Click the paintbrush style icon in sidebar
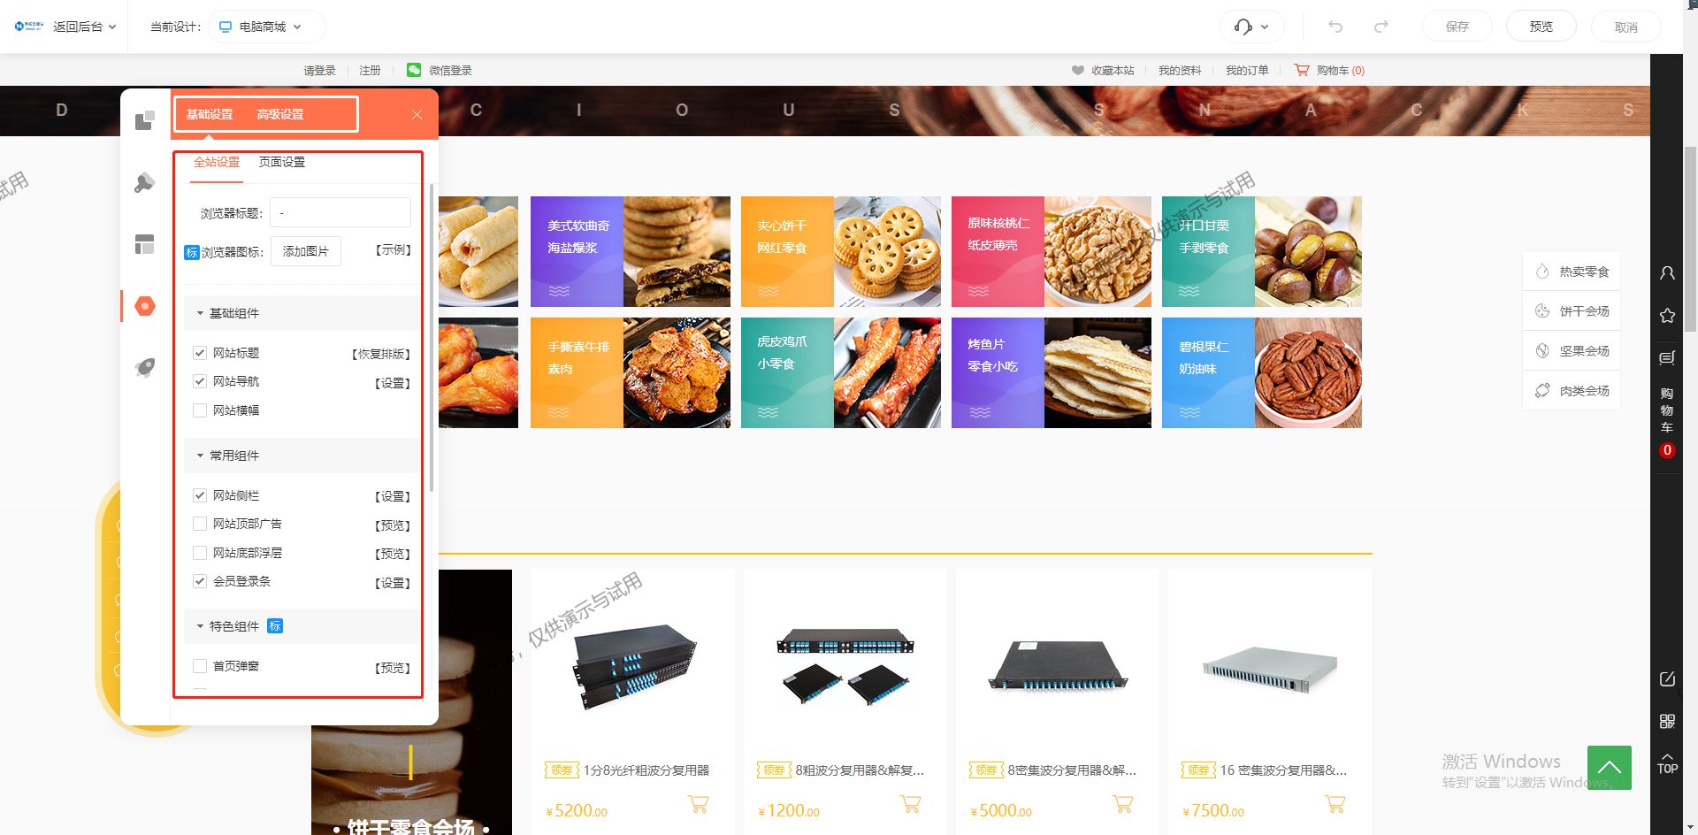 tap(145, 183)
